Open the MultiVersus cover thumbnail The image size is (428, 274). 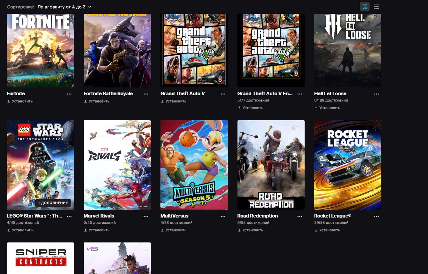194,165
